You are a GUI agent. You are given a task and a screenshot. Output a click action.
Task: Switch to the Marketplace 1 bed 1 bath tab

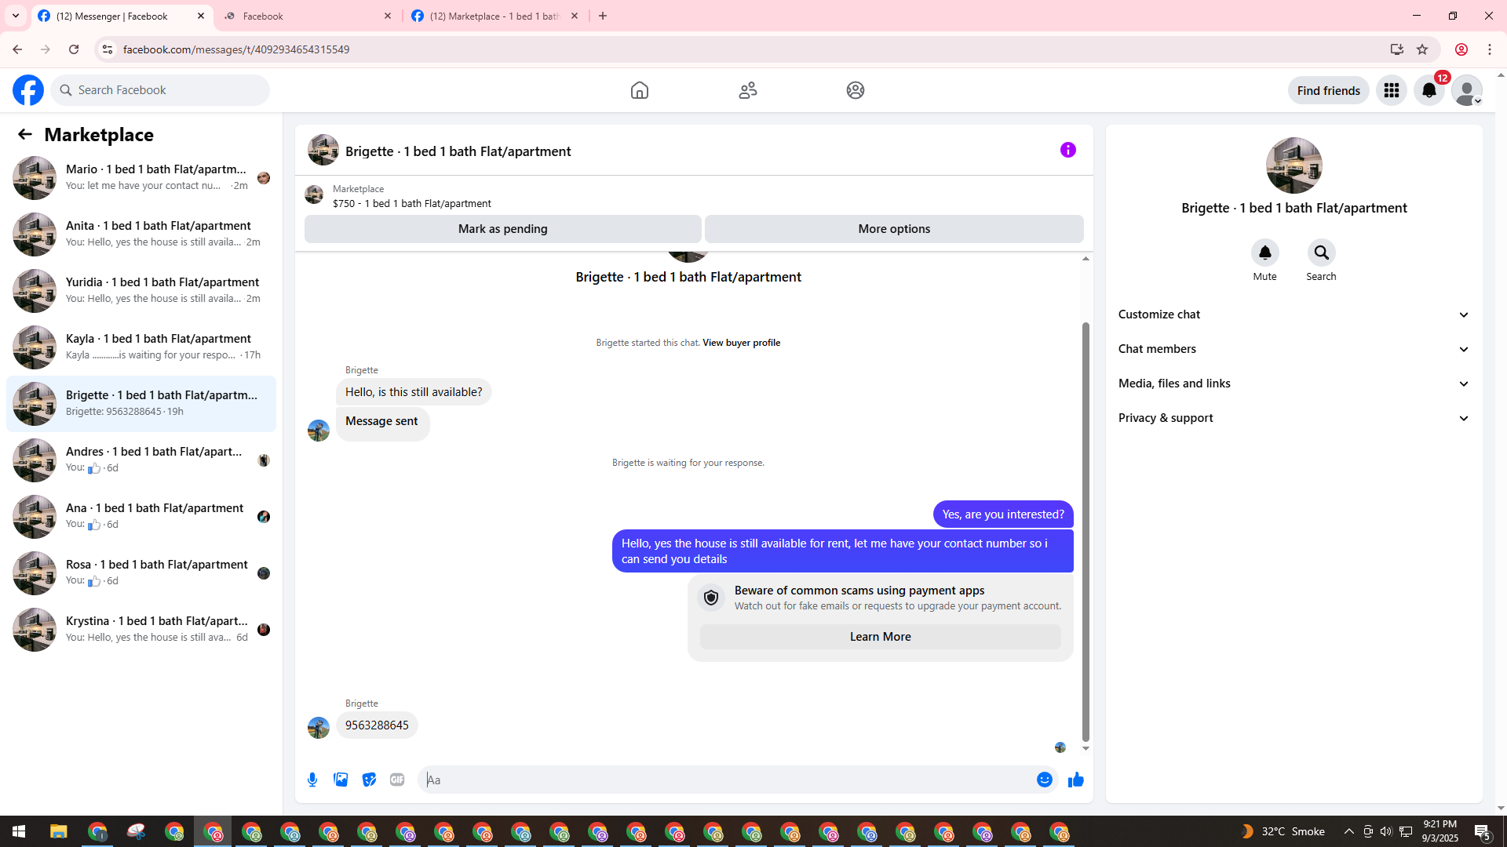tap(496, 16)
